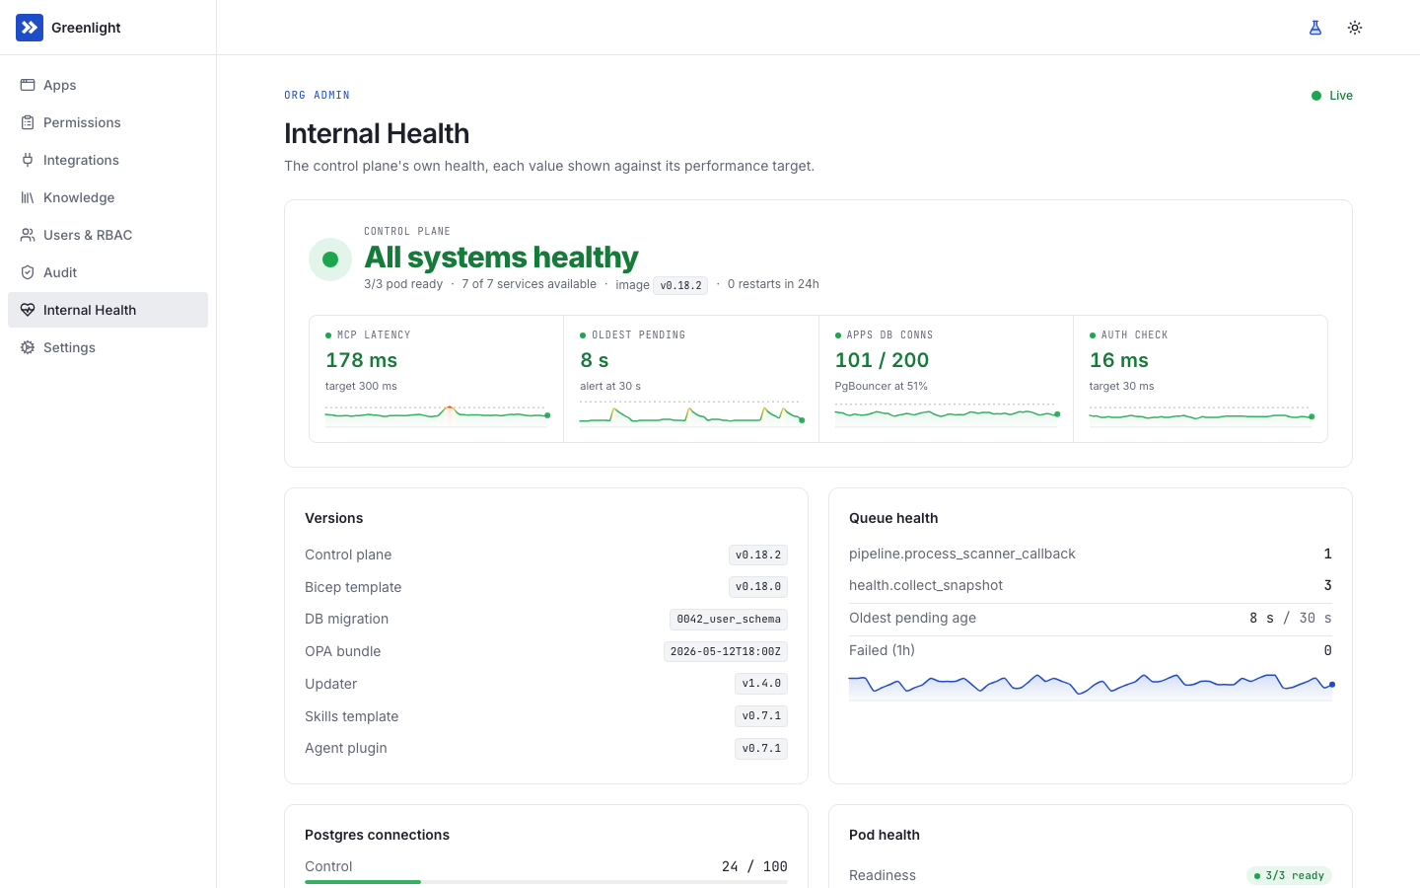Click DB migration 0042_user_schema badge
The height and width of the screenshot is (888, 1420).
coord(729,620)
